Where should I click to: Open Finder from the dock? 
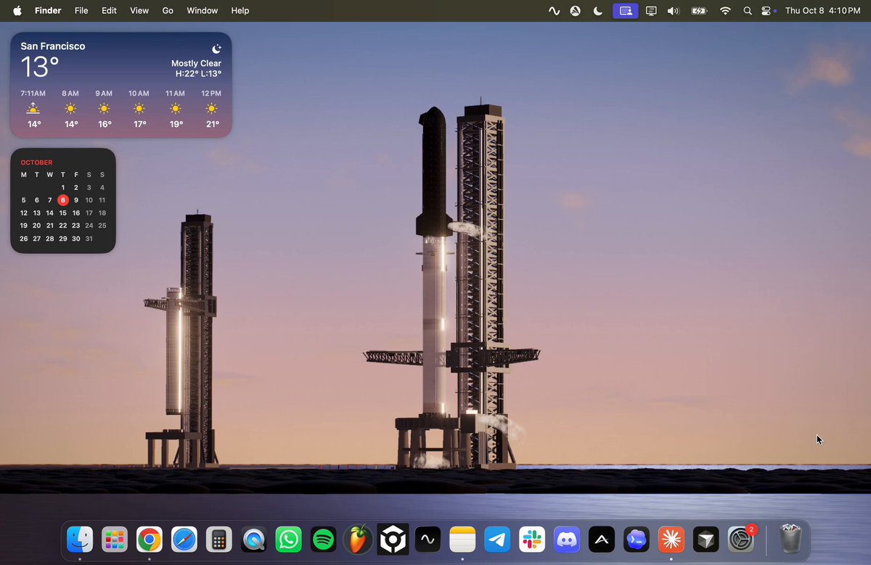80,540
